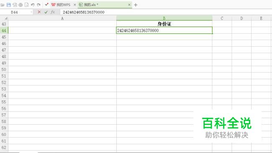Select column B header
The width and height of the screenshot is (272, 153).
[164, 18]
